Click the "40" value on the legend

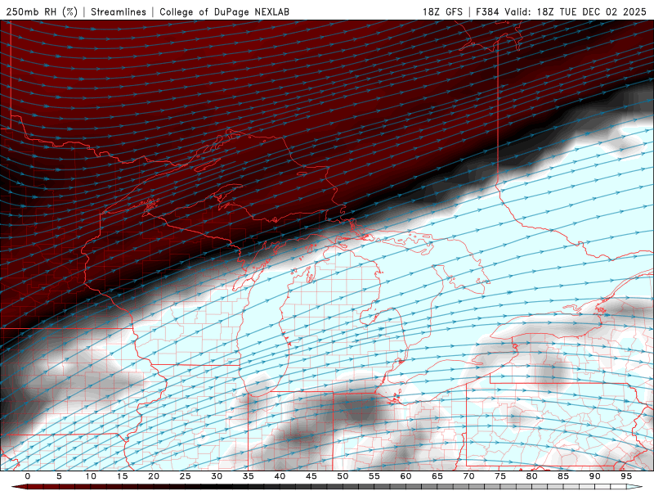(x=280, y=476)
